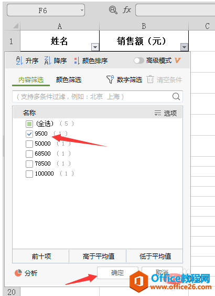
Task: Click the search magnifier in filter box
Action: [176, 96]
